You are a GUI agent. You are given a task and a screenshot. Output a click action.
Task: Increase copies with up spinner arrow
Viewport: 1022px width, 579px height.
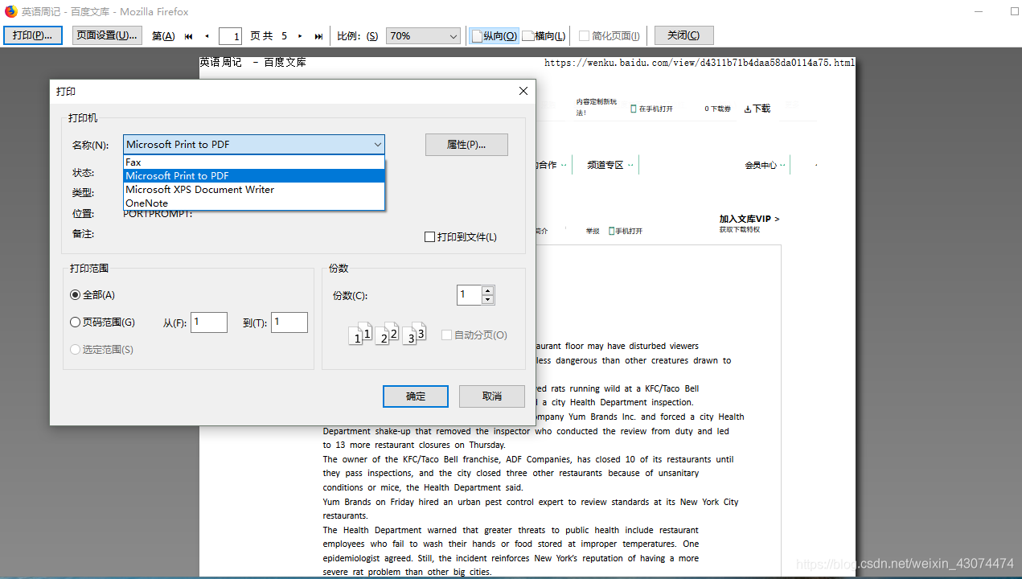point(487,290)
